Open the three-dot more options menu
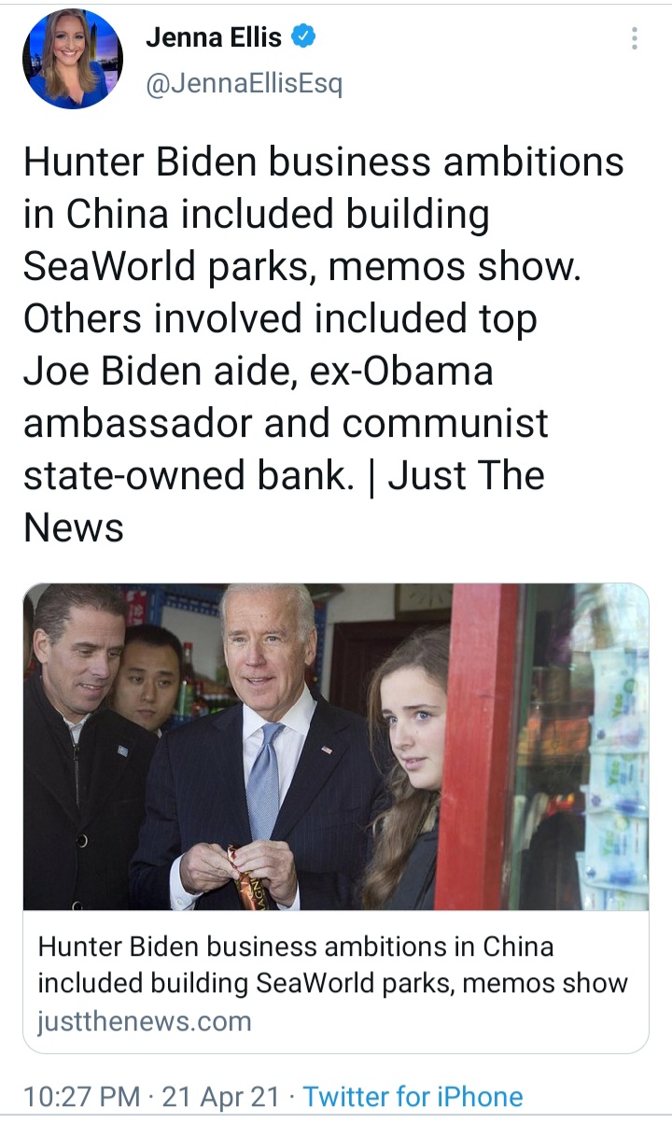 pyautogui.click(x=635, y=38)
